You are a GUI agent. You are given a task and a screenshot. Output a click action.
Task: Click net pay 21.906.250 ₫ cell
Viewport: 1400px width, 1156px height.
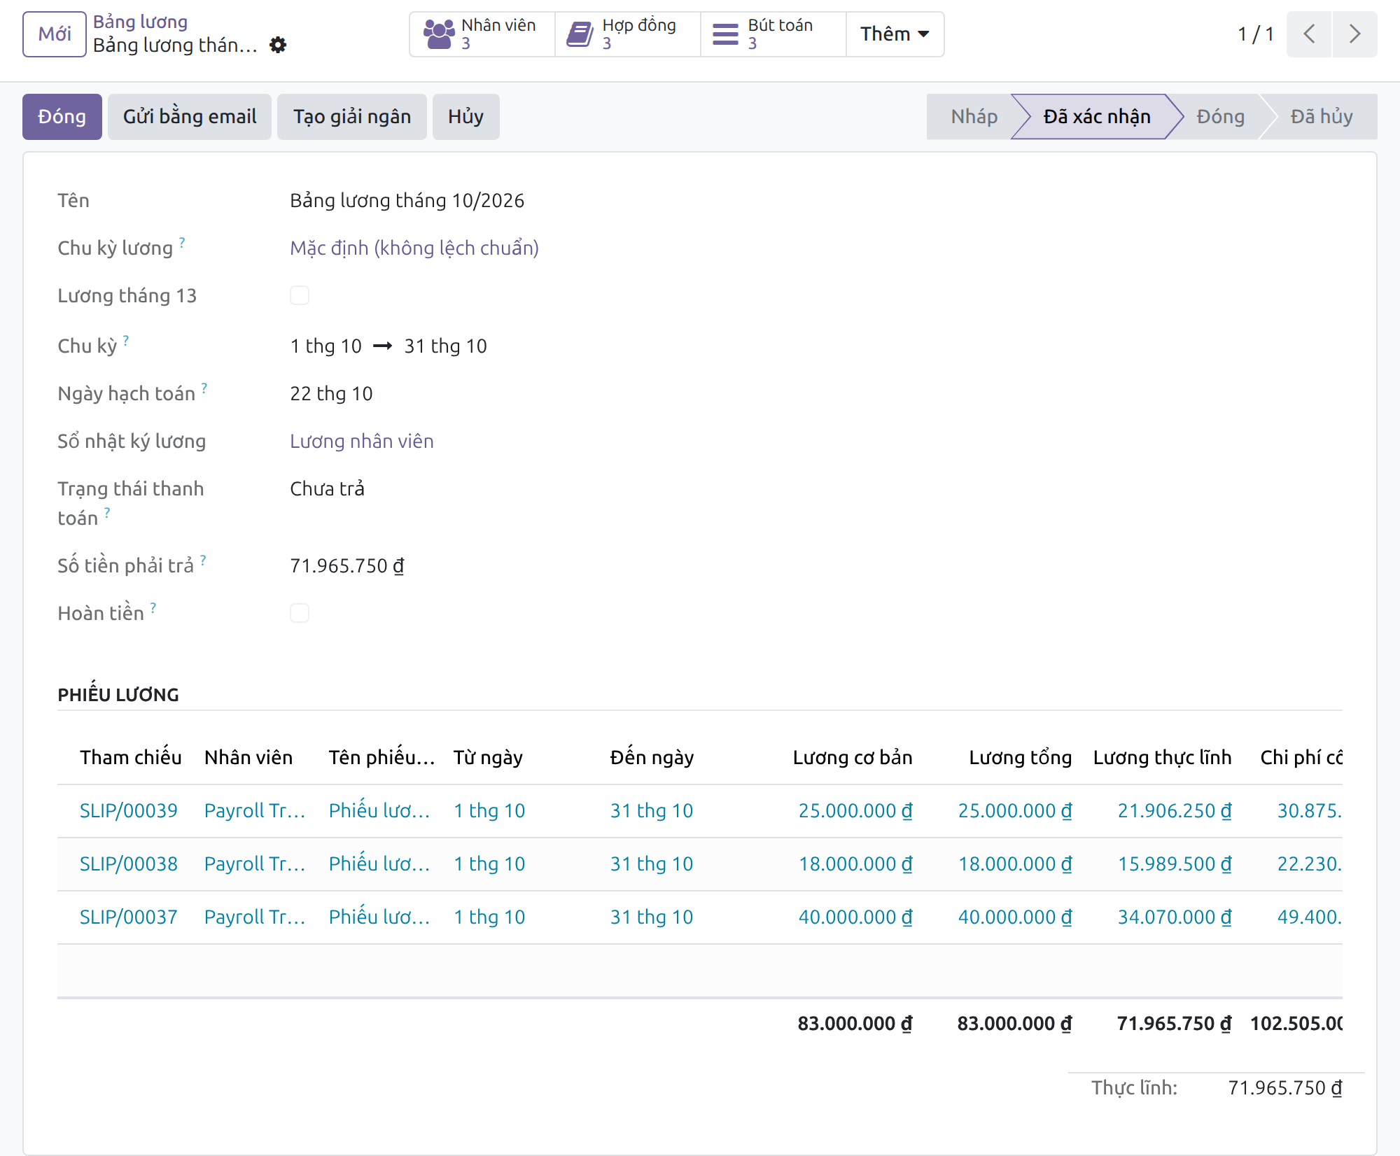(x=1175, y=810)
